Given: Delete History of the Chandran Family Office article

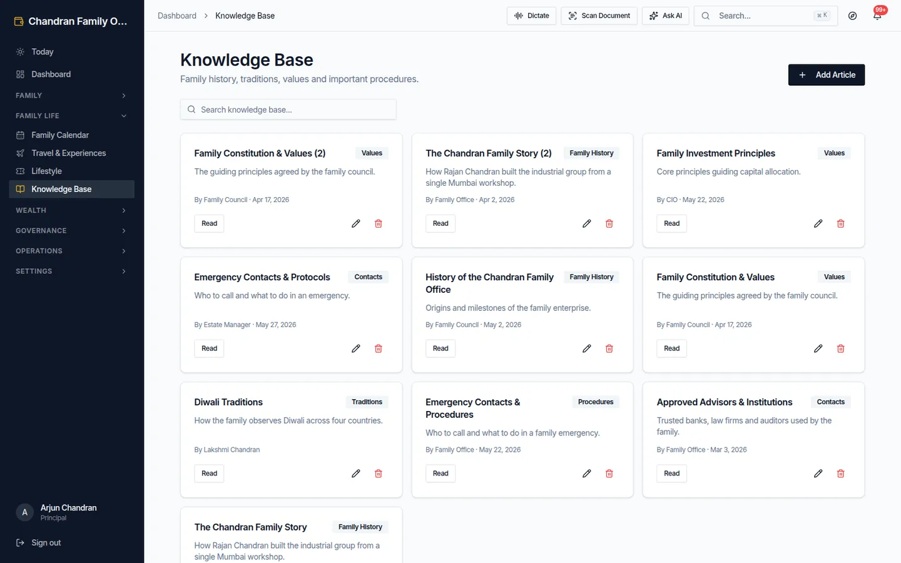Looking at the screenshot, I should 609,348.
